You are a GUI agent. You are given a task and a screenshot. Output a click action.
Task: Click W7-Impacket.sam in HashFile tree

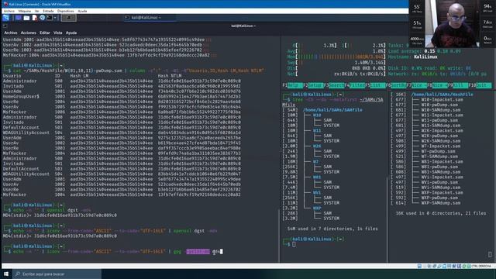click(441, 146)
